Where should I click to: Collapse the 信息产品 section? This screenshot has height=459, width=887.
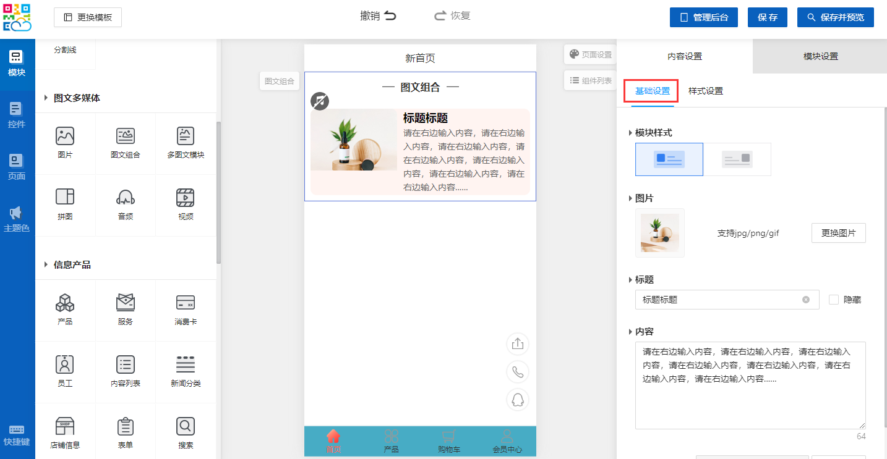pos(46,265)
